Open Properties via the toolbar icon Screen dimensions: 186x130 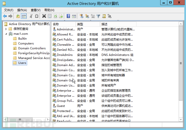point(50,16)
